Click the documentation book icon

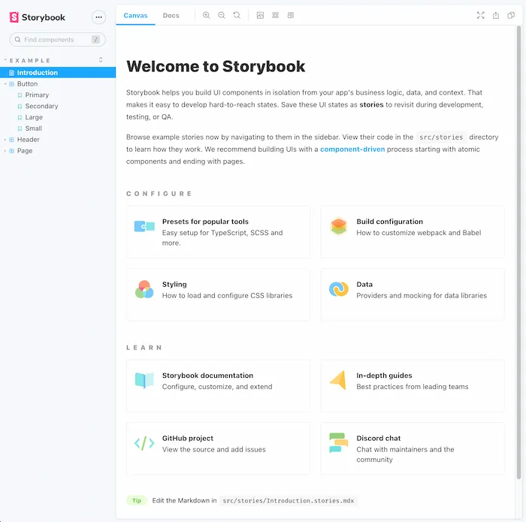pos(144,380)
